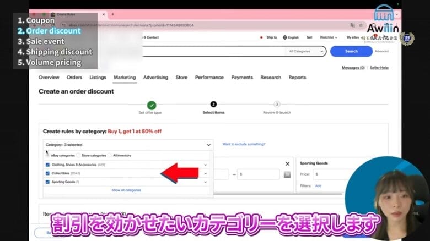The width and height of the screenshot is (430, 241).
Task: Select the eBay categories radio option
Action: click(x=47, y=155)
